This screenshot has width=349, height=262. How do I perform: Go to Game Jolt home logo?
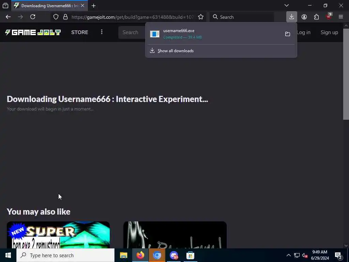click(33, 32)
